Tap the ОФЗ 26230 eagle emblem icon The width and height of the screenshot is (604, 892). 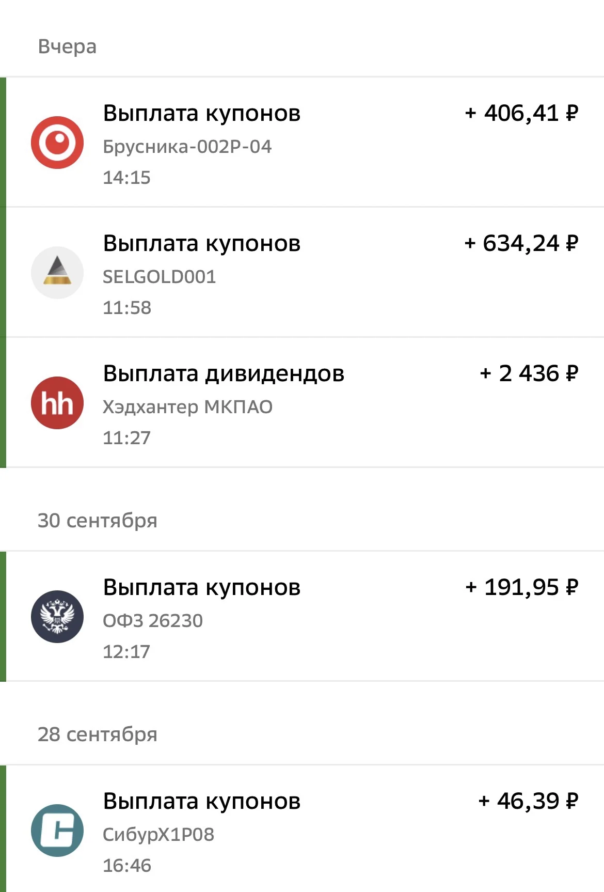coord(57,617)
